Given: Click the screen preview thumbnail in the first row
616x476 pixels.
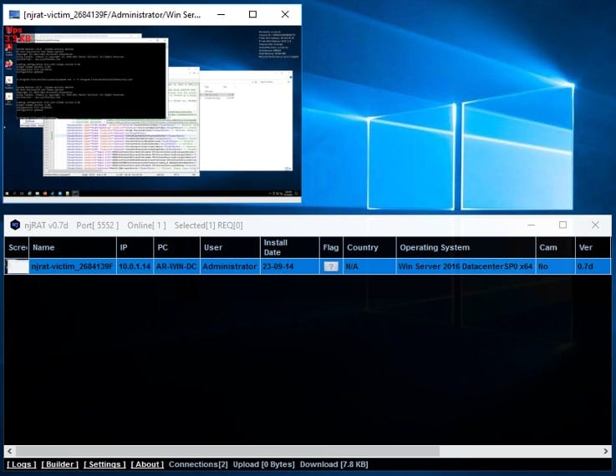Looking at the screenshot, I should click(x=18, y=266).
